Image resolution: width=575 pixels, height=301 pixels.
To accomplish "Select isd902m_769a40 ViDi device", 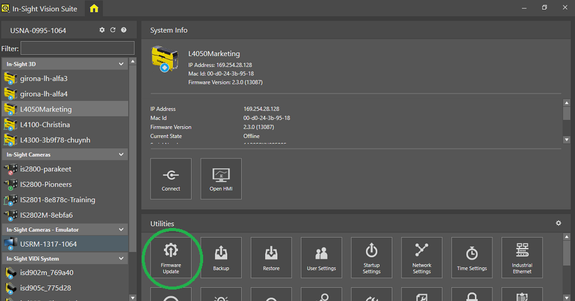I will click(x=65, y=273).
